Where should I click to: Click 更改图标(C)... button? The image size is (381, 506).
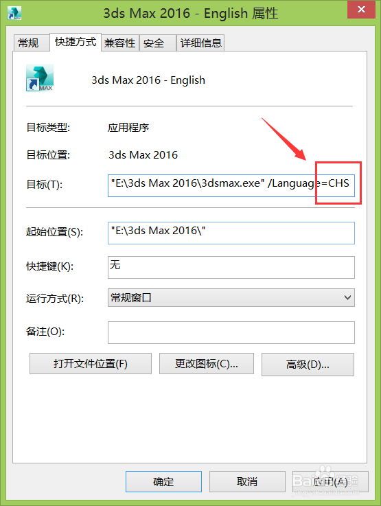pos(207,364)
